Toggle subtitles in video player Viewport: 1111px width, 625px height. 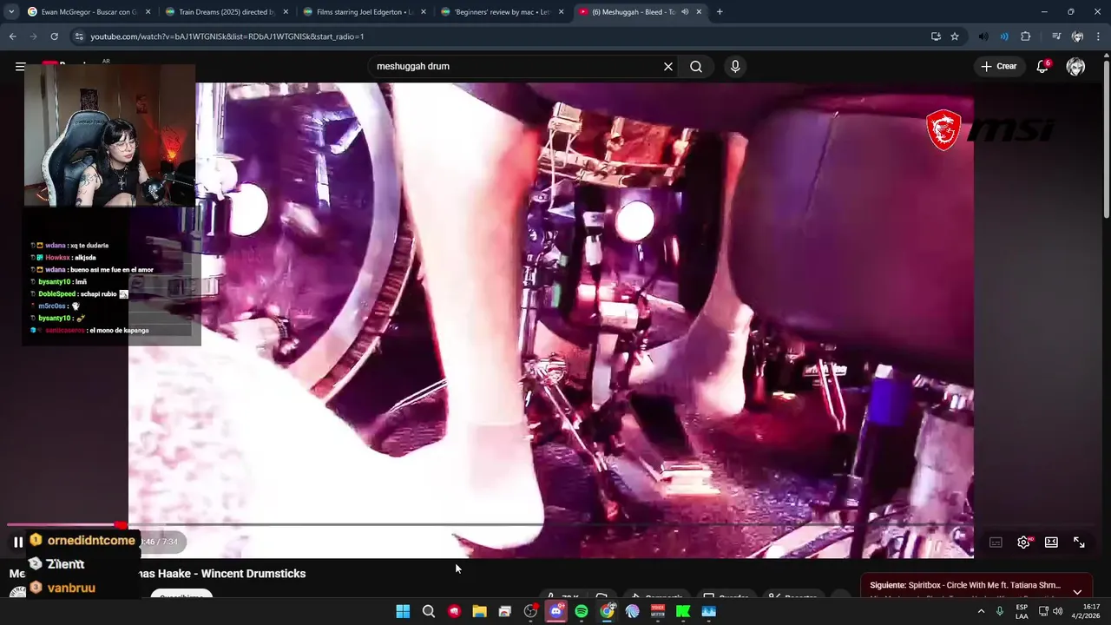(x=996, y=542)
